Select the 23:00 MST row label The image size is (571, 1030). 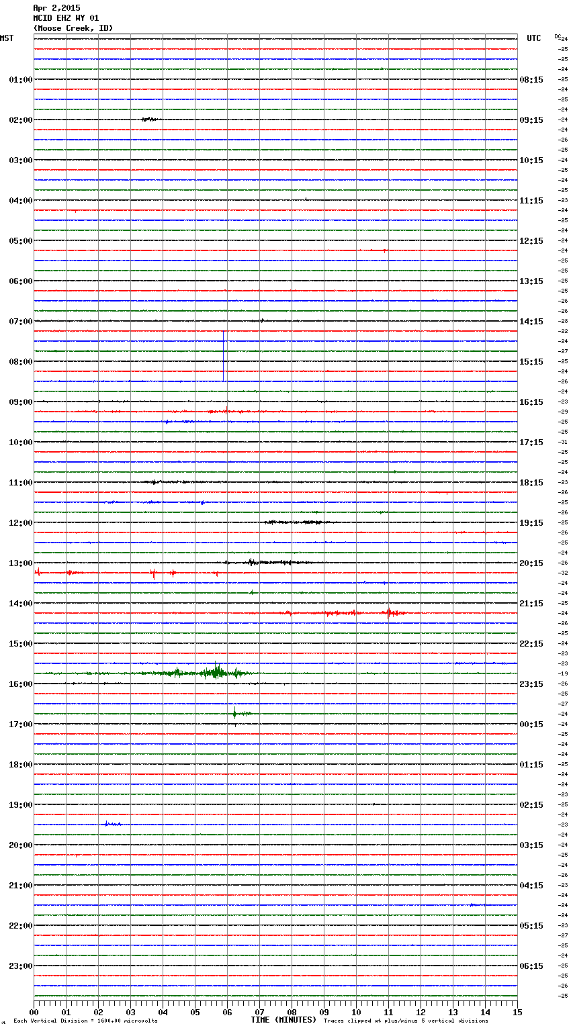21,966
